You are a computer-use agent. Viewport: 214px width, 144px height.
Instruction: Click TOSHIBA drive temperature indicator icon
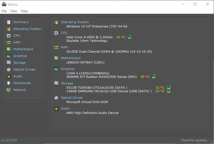click(x=169, y=87)
